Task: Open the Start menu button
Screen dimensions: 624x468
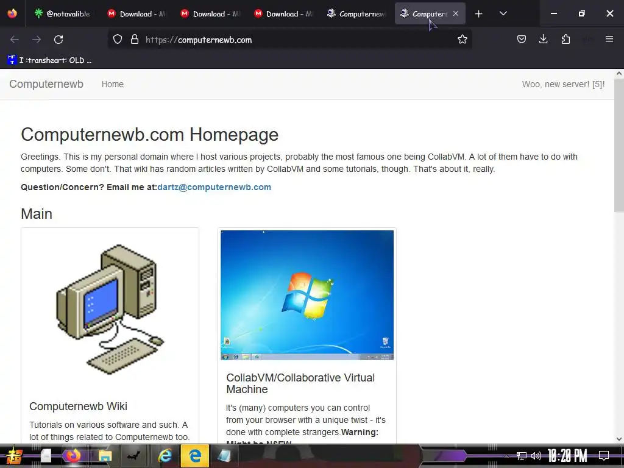Action: click(x=14, y=456)
